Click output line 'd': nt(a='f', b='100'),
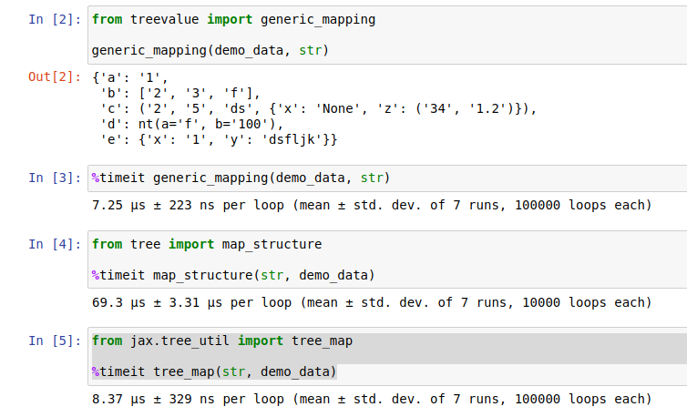Image resolution: width=687 pixels, height=417 pixels. point(192,125)
